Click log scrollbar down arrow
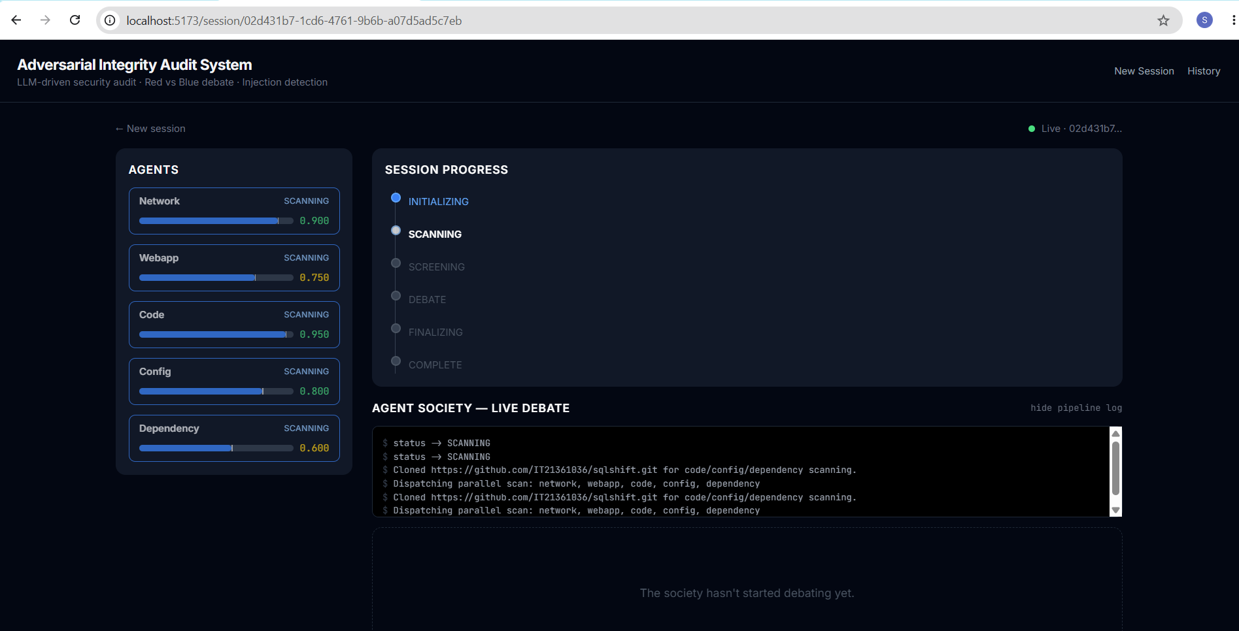Image resolution: width=1239 pixels, height=631 pixels. coord(1116,510)
